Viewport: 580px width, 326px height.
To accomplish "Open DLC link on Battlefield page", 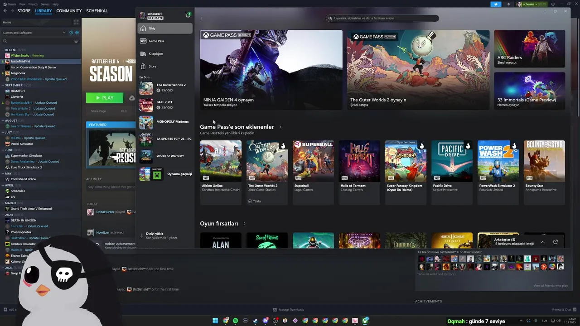I will point(124,111).
